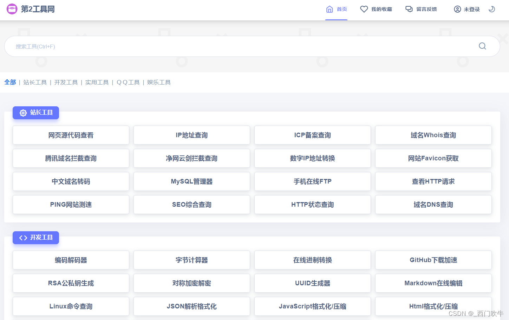The image size is (509, 320).
Task: Open the 域名Whois查询 tool
Action: (433, 135)
